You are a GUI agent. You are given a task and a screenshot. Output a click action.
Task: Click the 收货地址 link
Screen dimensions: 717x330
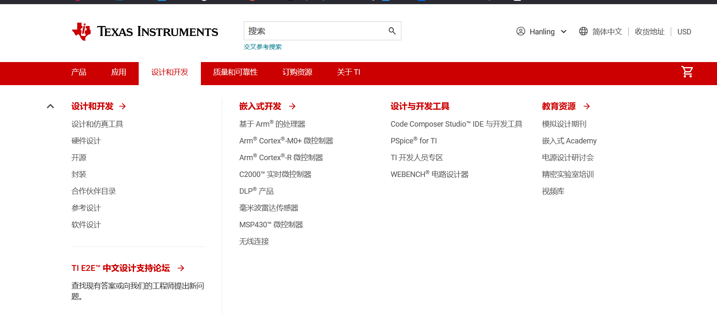(650, 32)
